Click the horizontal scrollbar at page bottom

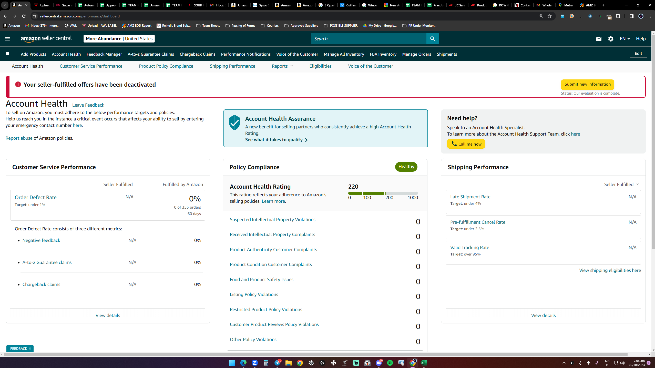[x=316, y=355]
